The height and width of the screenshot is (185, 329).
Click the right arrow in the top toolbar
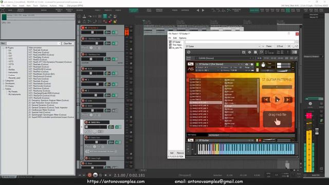click(x=203, y=10)
